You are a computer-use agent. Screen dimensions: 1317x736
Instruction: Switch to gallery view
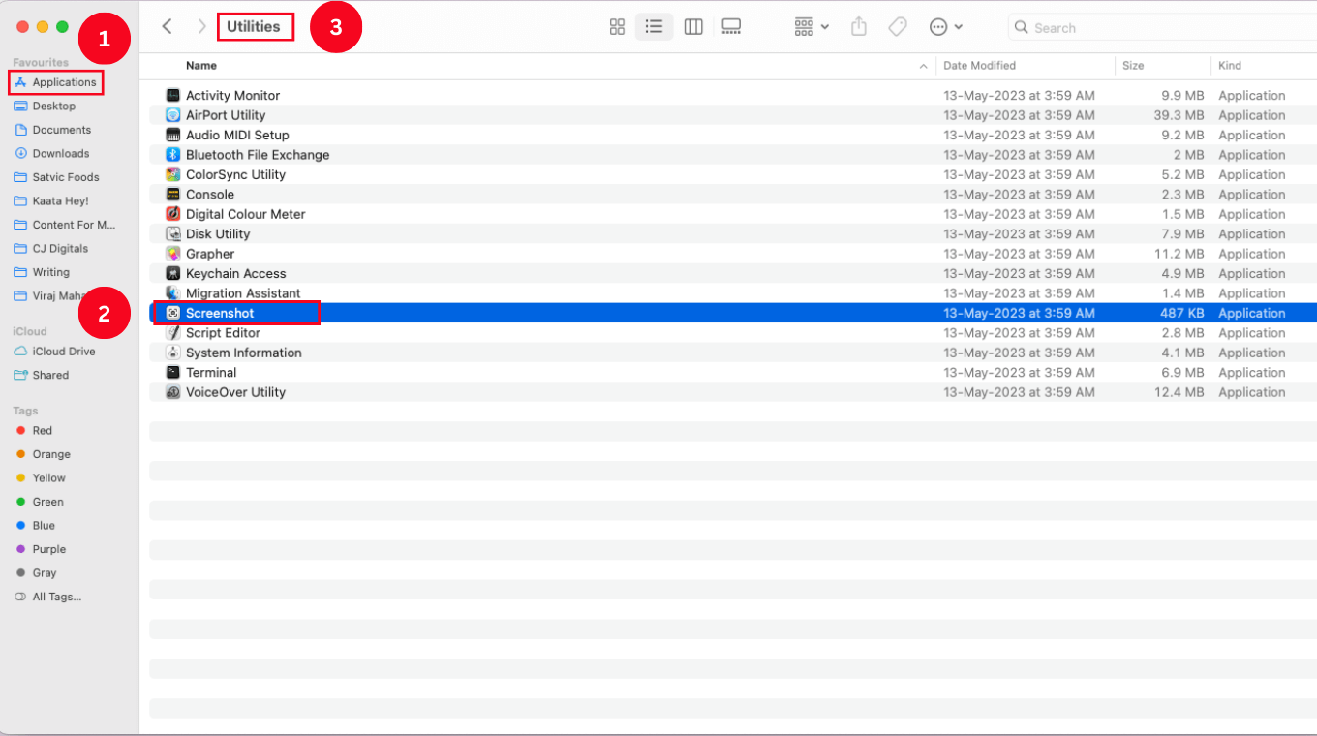click(x=731, y=27)
